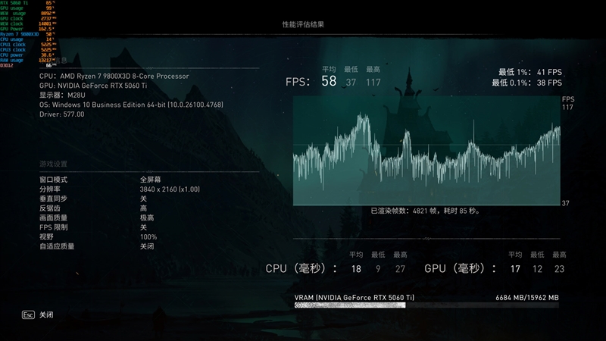Viewport: 606px width, 341px height.
Task: Click the 已渲染帧数 4821 帧 summary line
Action: point(426,211)
